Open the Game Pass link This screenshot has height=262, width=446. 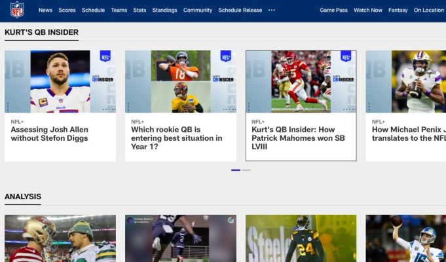(333, 10)
